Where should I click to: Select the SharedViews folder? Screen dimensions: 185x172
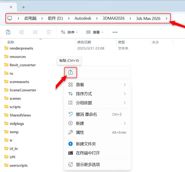click(17, 115)
